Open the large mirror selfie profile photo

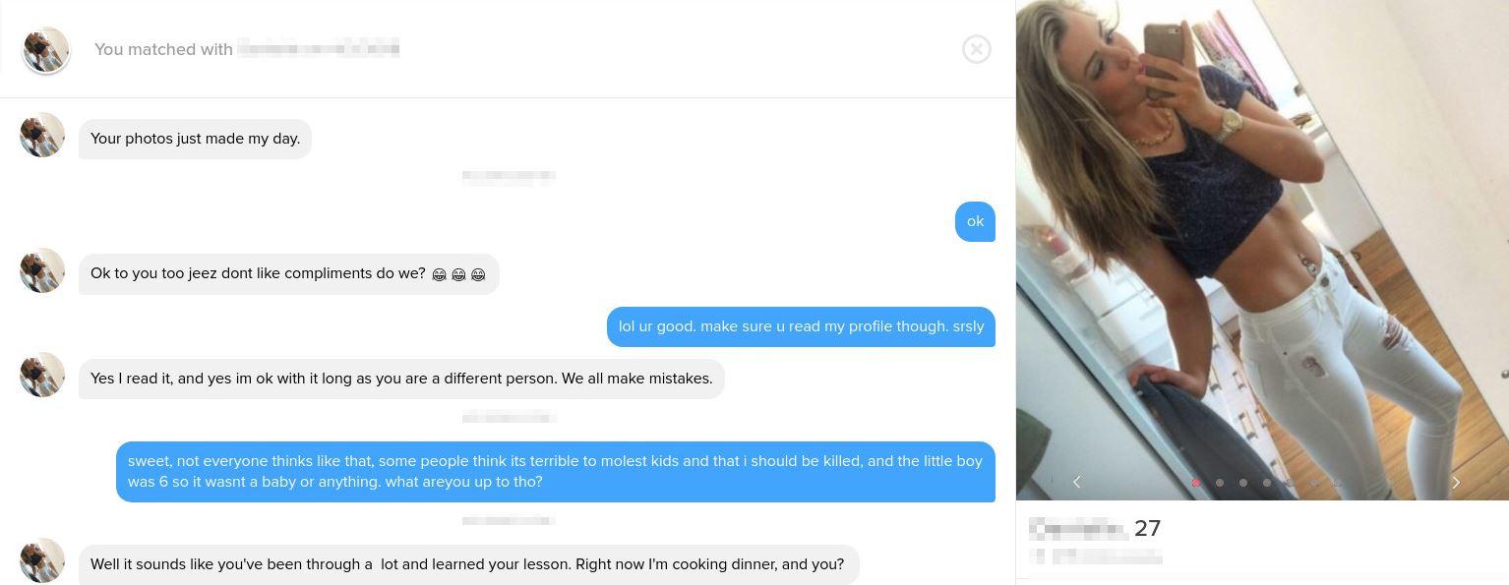click(1262, 250)
